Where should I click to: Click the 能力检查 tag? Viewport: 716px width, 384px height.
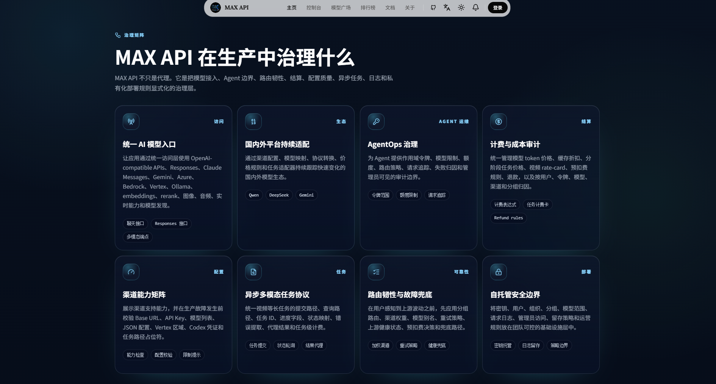[x=135, y=355]
